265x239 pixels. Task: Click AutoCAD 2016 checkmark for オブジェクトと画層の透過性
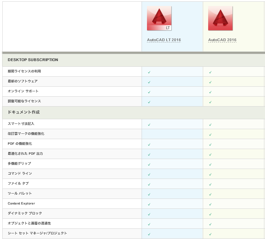pos(210,224)
